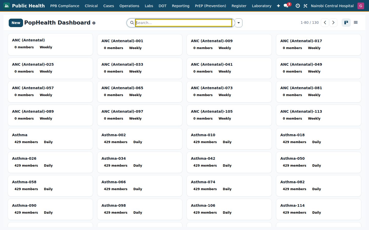Open the Public Health app home icon

[x=7, y=6]
